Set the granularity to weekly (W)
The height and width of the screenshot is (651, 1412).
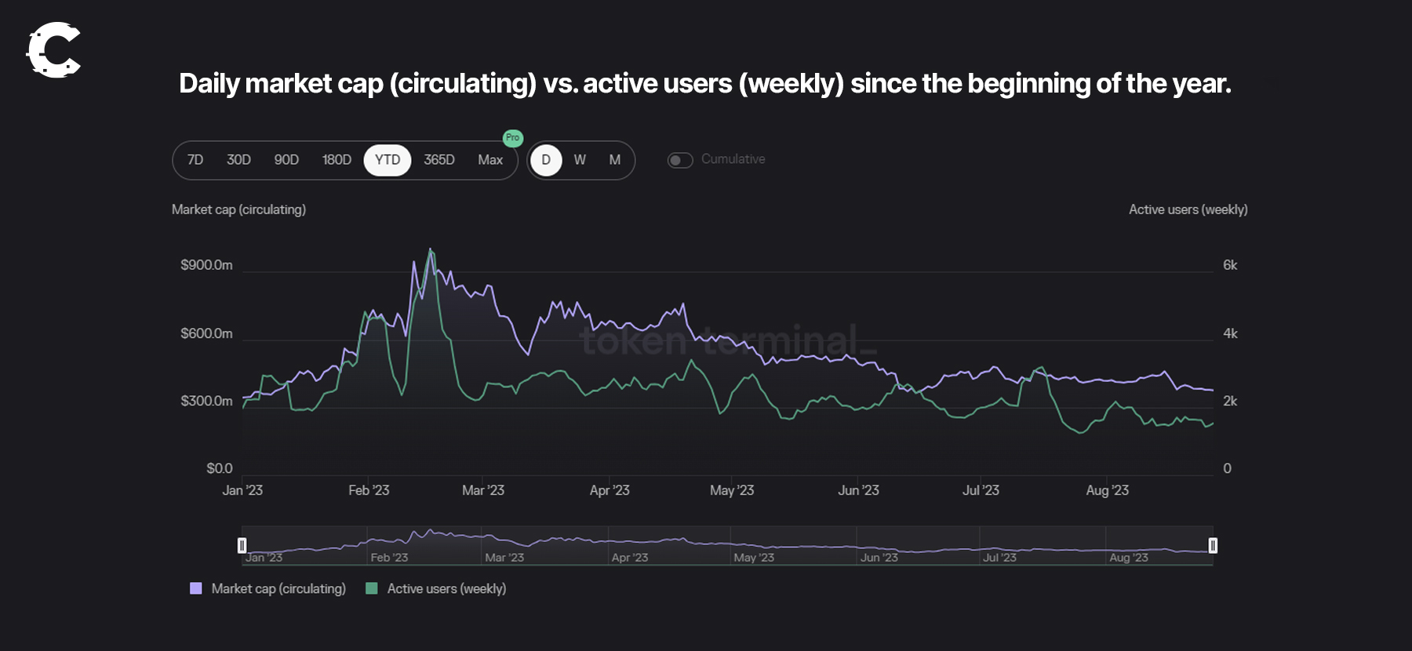[x=580, y=160]
